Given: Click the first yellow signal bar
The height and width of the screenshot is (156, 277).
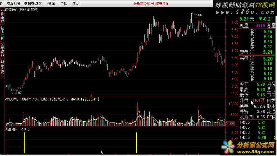Looking at the screenshot, I should coord(25,143).
